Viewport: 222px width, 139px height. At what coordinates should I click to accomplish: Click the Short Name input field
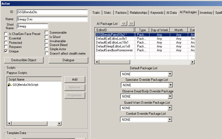pos(33,26)
